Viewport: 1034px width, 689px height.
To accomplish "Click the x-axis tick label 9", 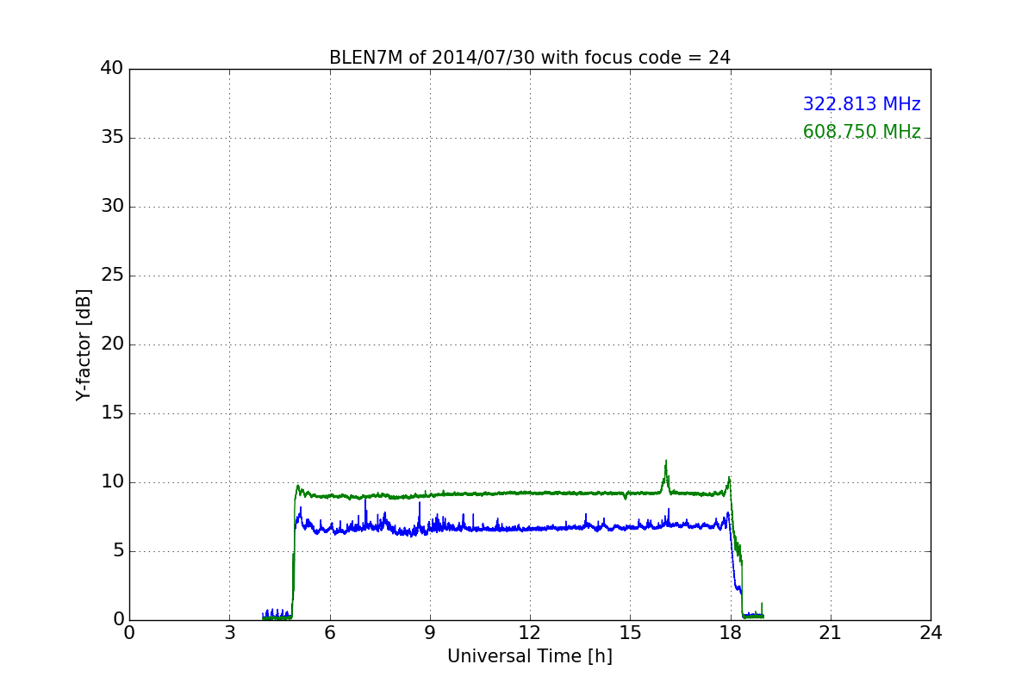I will point(430,633).
